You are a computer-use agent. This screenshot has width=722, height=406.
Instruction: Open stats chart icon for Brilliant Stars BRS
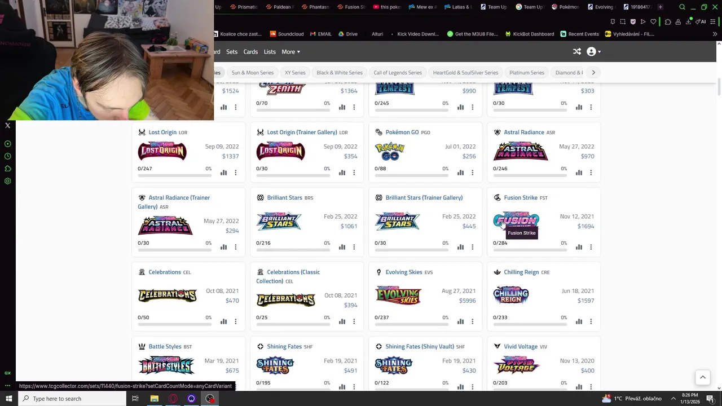coord(342,247)
